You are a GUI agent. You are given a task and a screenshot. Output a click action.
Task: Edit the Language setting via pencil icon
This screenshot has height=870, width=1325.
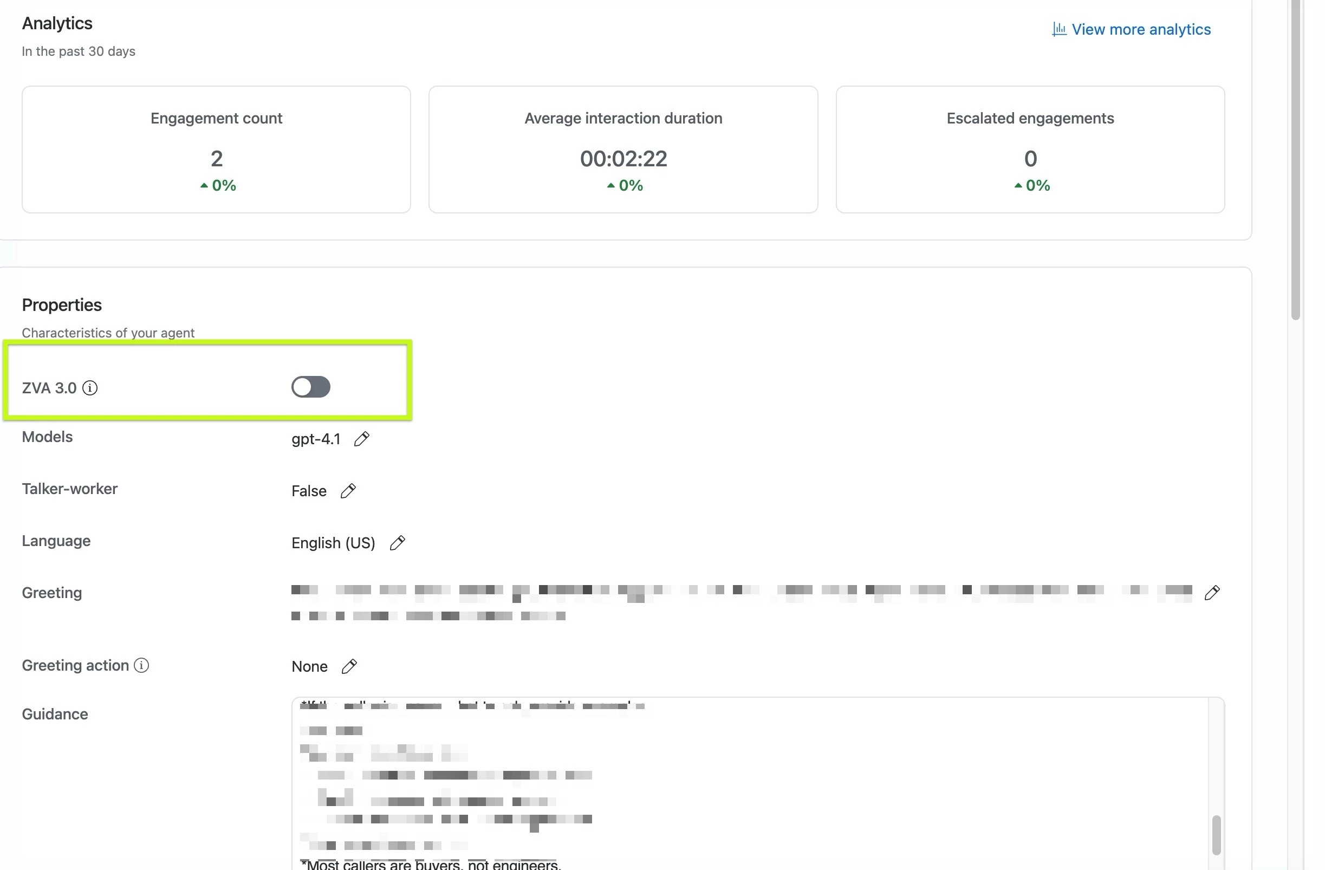tap(397, 543)
